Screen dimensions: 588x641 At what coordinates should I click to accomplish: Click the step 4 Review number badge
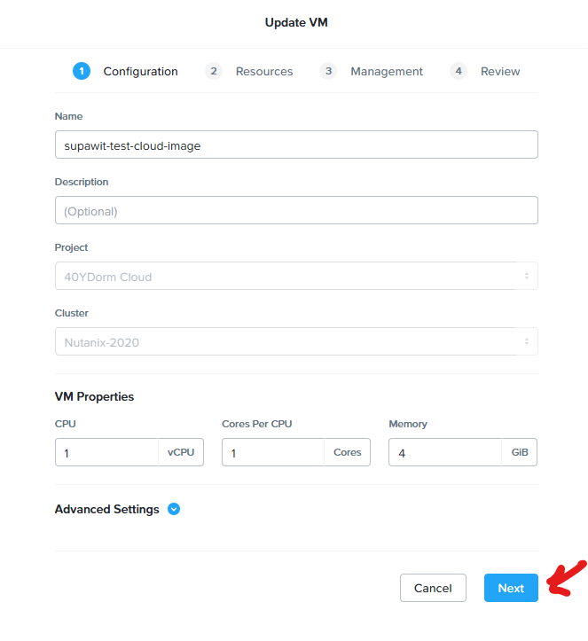click(x=459, y=72)
